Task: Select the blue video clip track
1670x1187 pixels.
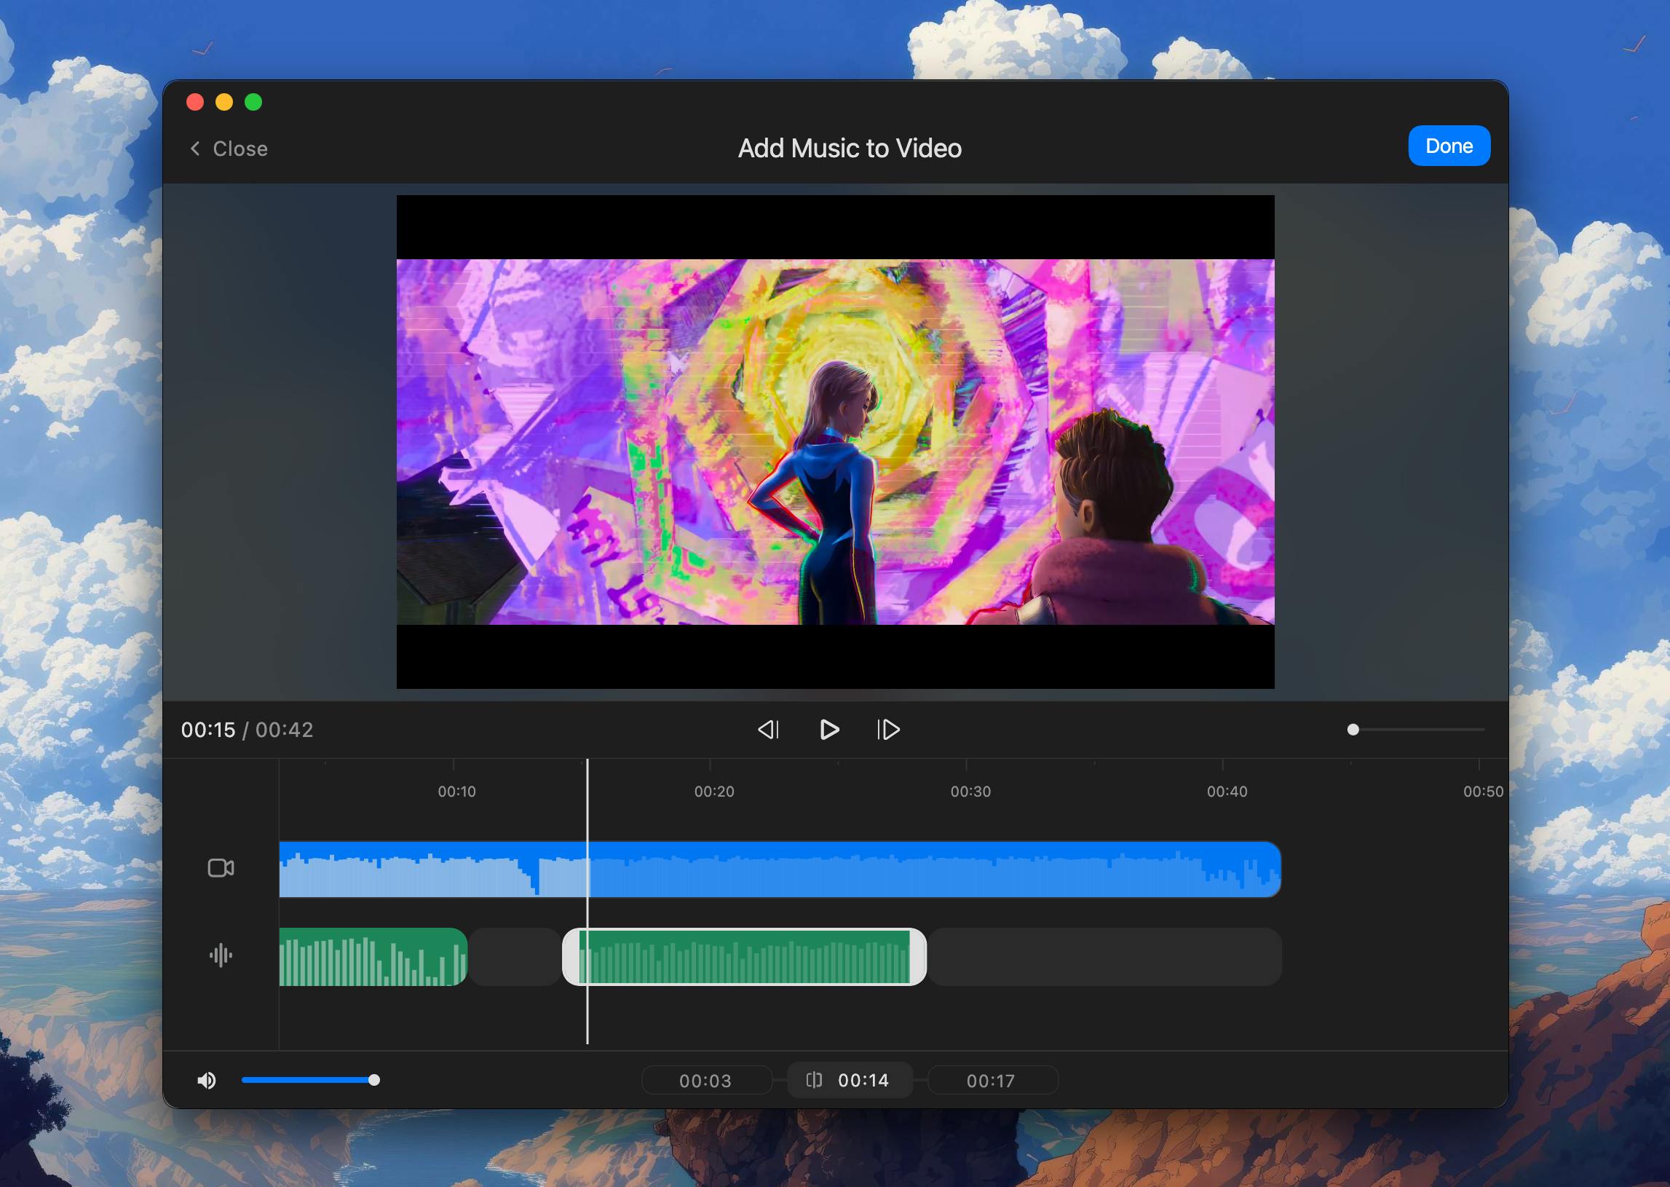Action: click(780, 869)
